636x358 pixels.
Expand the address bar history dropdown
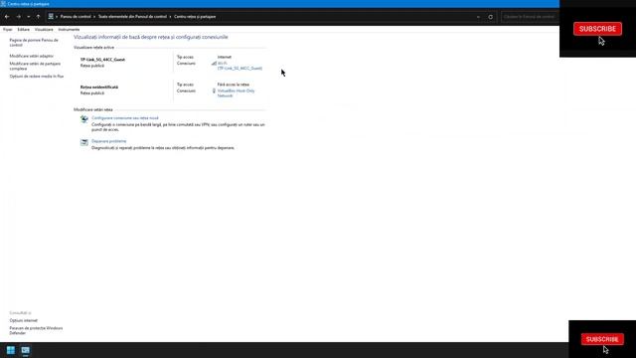(x=478, y=17)
